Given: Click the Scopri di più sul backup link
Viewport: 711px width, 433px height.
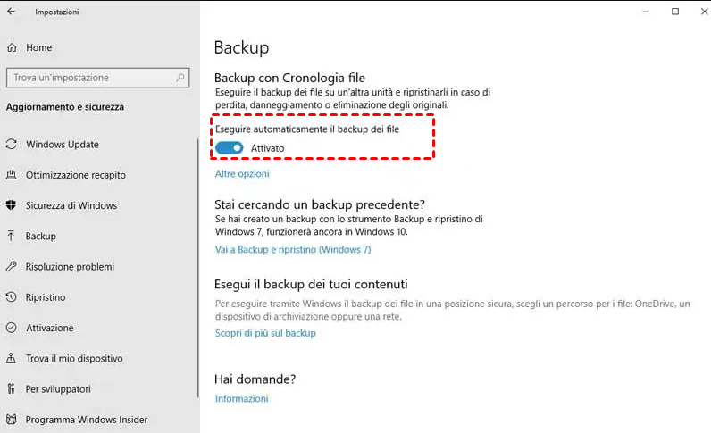Looking at the screenshot, I should point(265,333).
